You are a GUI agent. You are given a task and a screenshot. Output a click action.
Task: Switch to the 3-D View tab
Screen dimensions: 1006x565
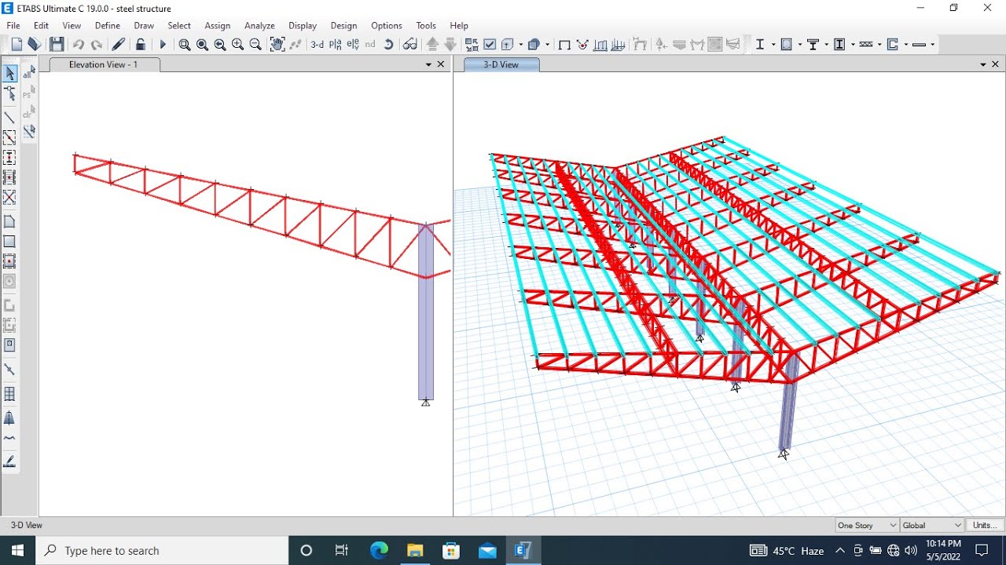coord(501,64)
